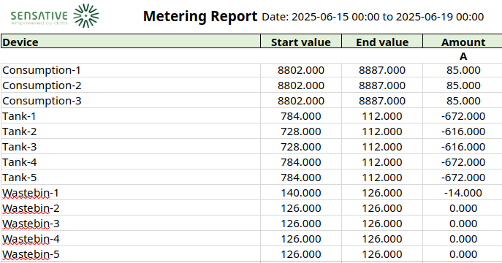This screenshot has width=502, height=263.
Task: Select the Wastebin-2 device cell
Action: point(131,208)
